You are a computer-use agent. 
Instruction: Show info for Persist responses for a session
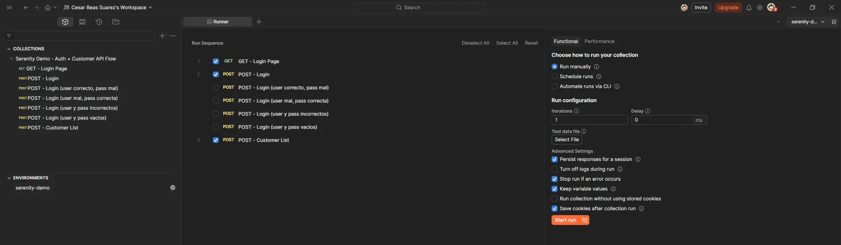(638, 160)
